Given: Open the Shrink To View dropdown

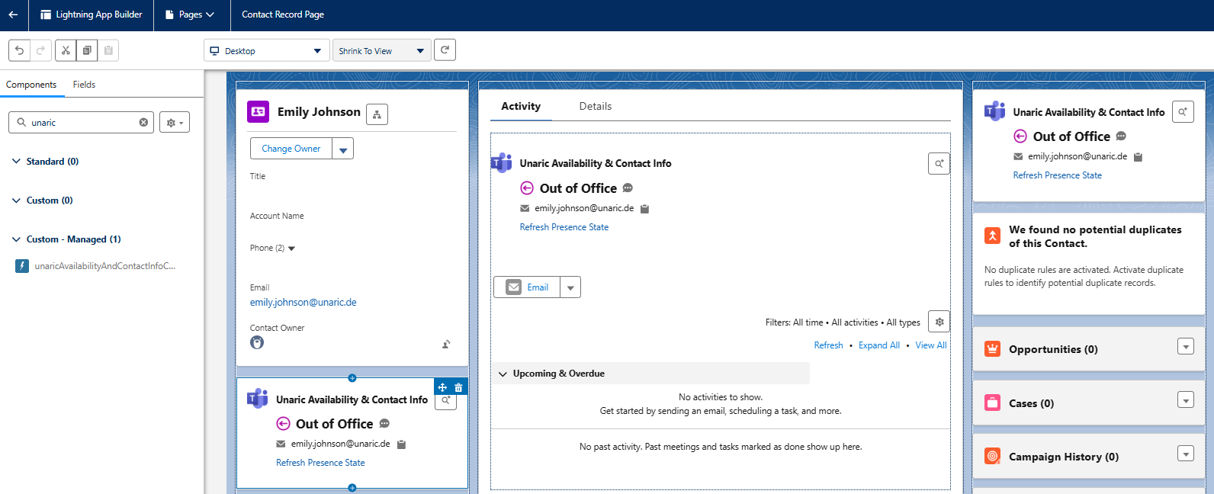Looking at the screenshot, I should (381, 51).
